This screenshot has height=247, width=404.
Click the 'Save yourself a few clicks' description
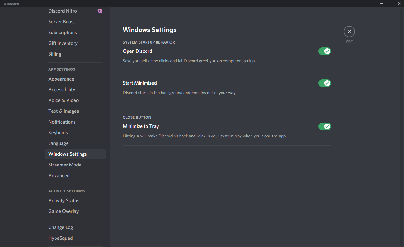pyautogui.click(x=189, y=61)
